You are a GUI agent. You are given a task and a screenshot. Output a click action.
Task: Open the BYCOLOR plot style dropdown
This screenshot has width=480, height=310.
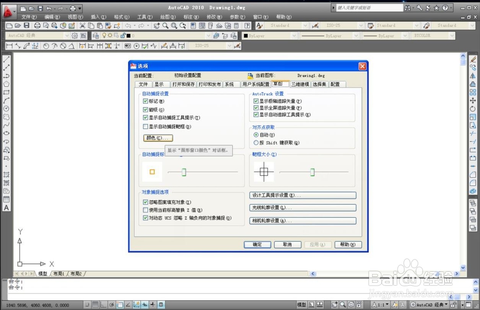pos(452,36)
